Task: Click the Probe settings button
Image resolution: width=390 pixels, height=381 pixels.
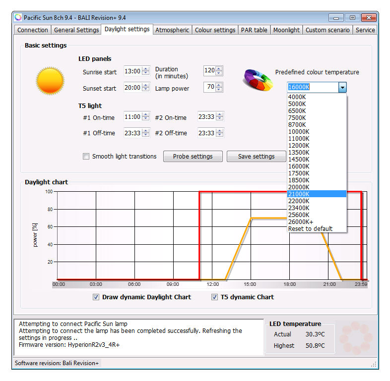Action: [x=193, y=157]
